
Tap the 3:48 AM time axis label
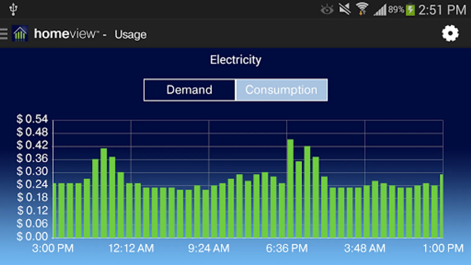(364, 248)
